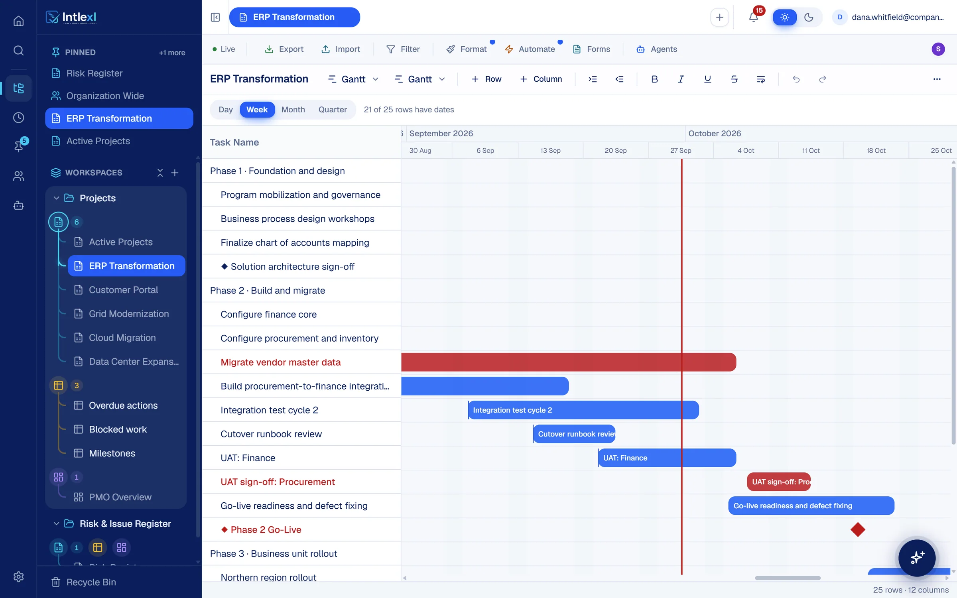Click the Export button
Image resolution: width=957 pixels, height=598 pixels.
(x=284, y=49)
